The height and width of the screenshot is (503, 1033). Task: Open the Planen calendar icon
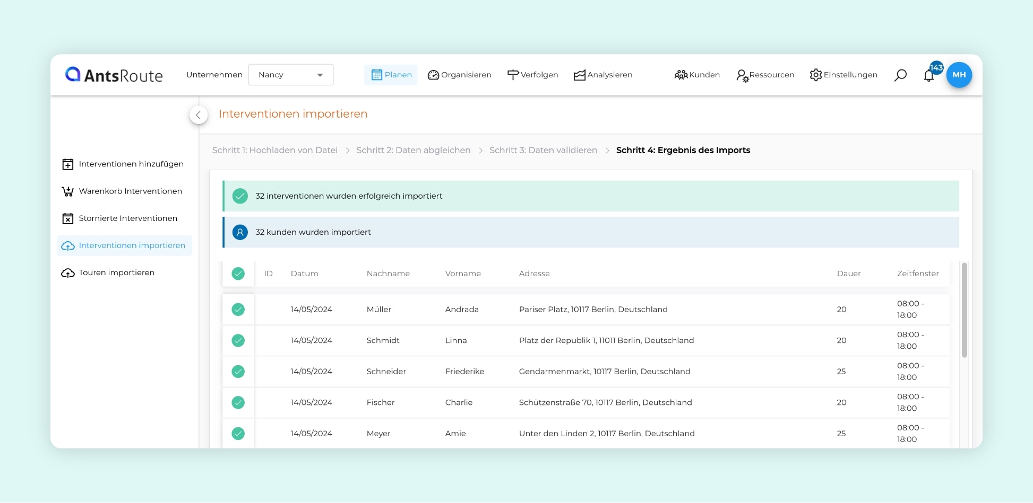pos(377,75)
